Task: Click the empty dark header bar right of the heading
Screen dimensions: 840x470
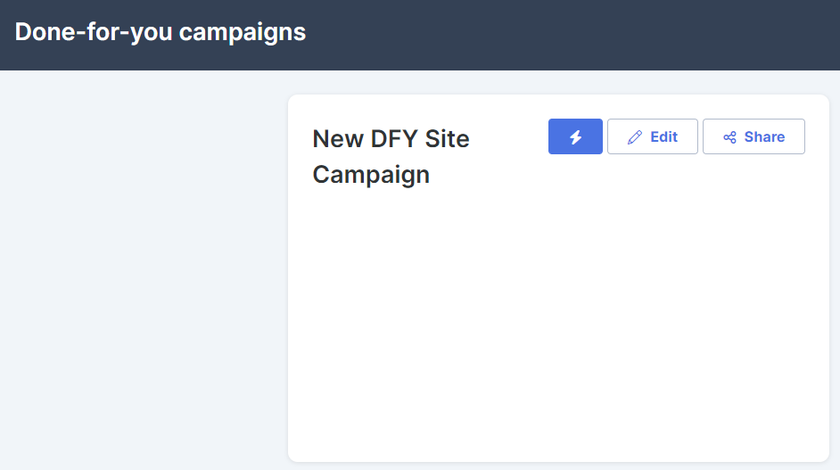Action: click(573, 35)
